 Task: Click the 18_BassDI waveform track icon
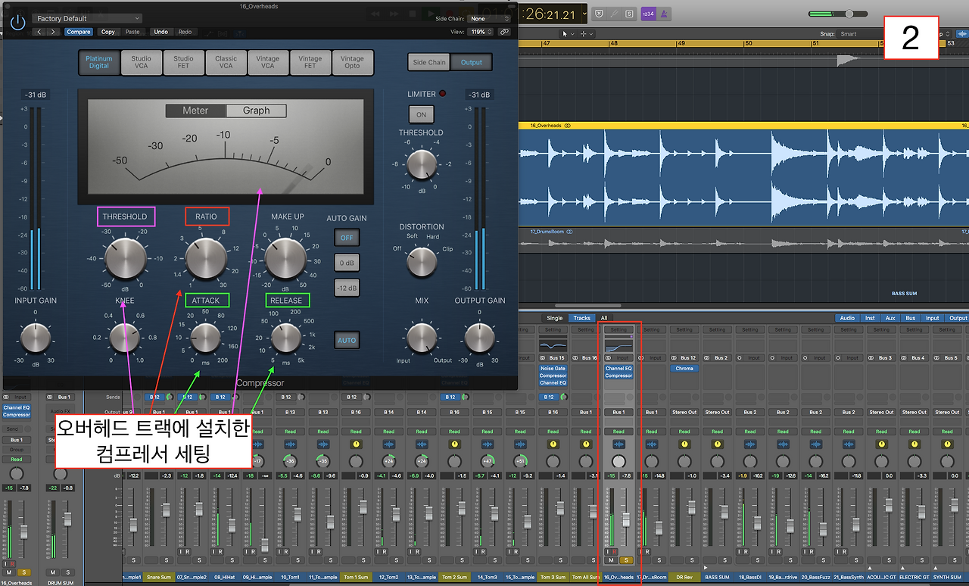(x=749, y=444)
